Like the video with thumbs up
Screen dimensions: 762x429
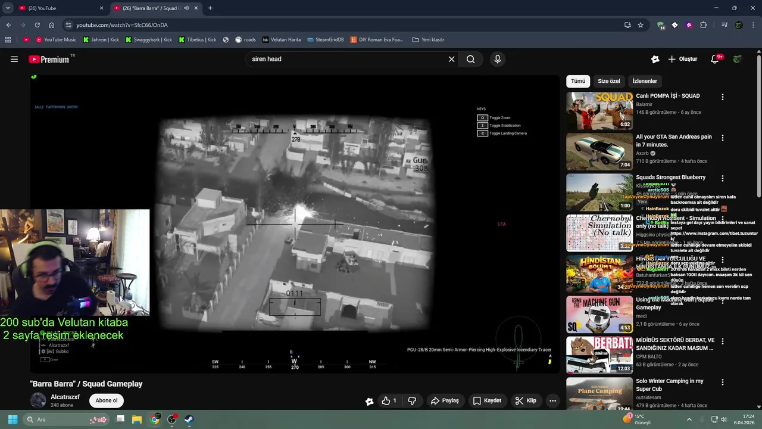point(389,400)
